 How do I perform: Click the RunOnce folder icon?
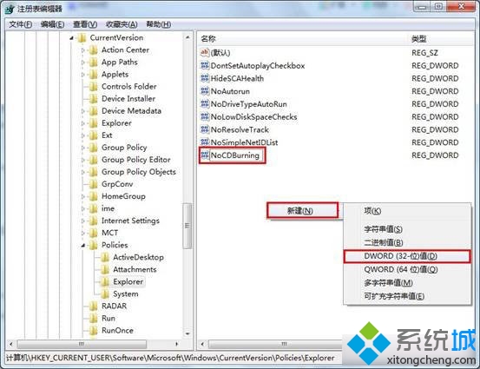tap(94, 331)
